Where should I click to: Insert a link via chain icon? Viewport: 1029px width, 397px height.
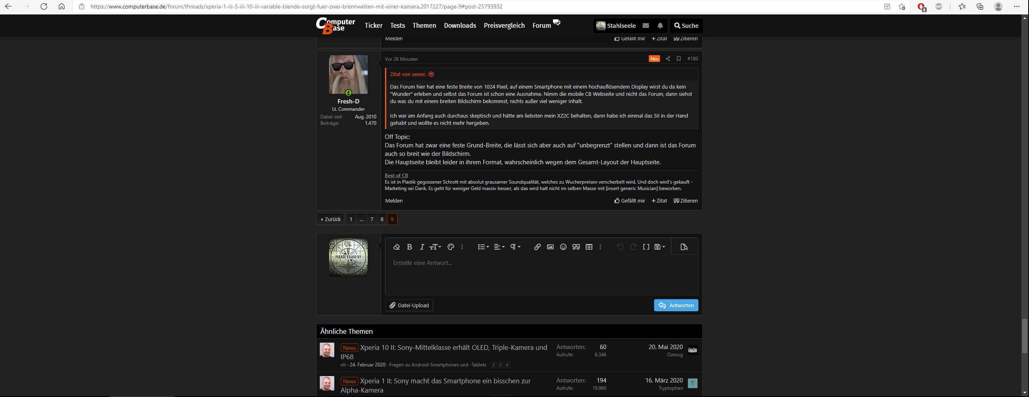[537, 247]
